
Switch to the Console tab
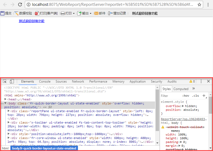pyautogui.click(x=45, y=81)
